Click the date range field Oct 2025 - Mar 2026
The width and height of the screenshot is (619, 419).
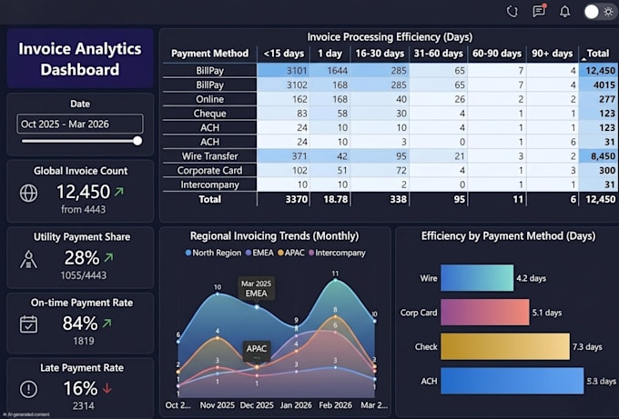click(x=80, y=125)
